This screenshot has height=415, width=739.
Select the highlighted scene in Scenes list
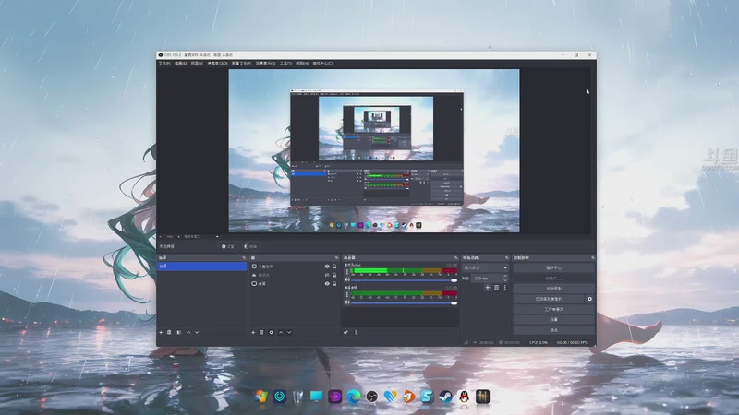201,267
